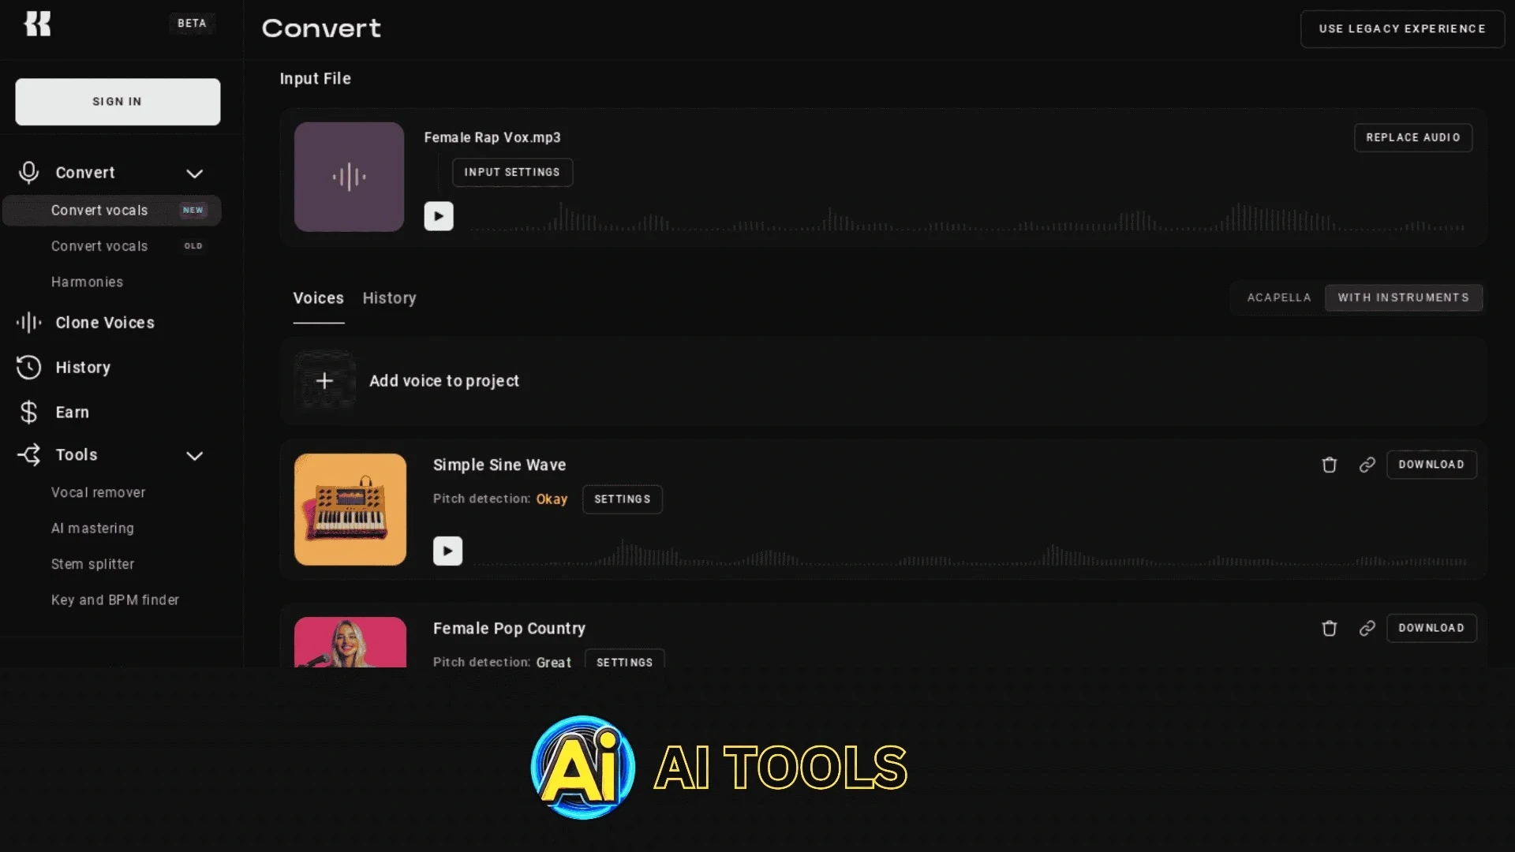Expand the Tools sidebar section
Screen dimensions: 1515x852
pyautogui.click(x=195, y=455)
